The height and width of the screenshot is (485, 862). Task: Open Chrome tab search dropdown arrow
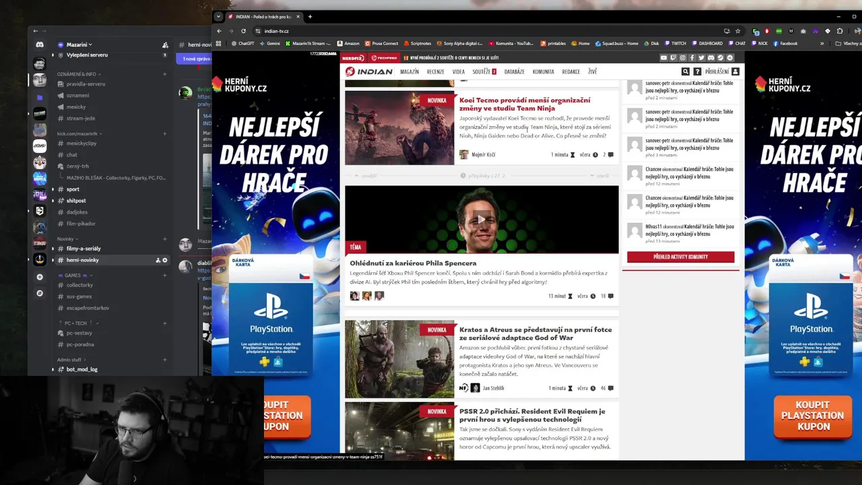(x=218, y=17)
